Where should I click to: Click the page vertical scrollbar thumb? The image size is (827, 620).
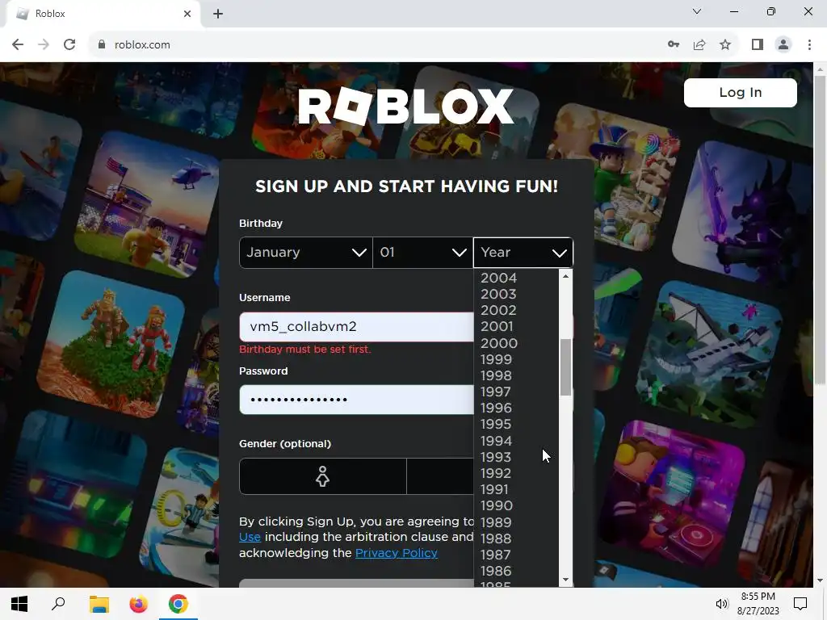(820, 229)
